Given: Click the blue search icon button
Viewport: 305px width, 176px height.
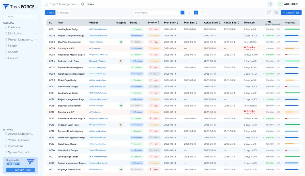Looking at the screenshot, I should [182, 12].
